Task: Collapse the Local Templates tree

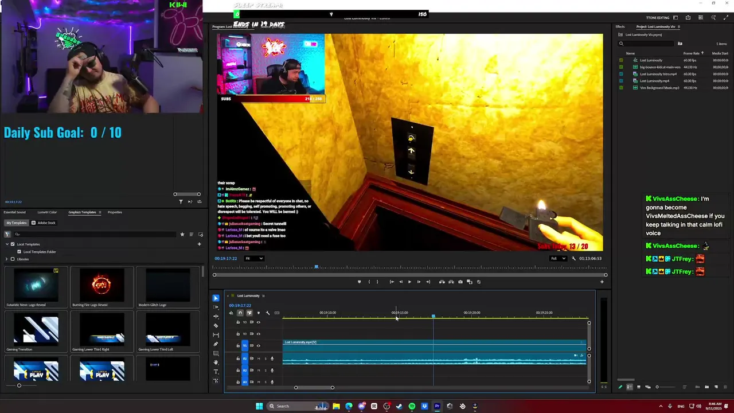Action: [6, 244]
